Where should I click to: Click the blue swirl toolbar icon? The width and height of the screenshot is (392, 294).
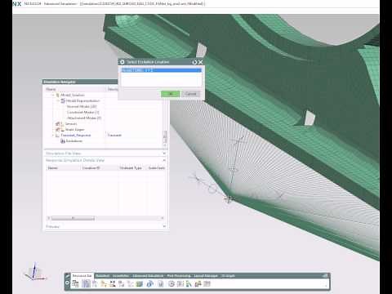149,284
